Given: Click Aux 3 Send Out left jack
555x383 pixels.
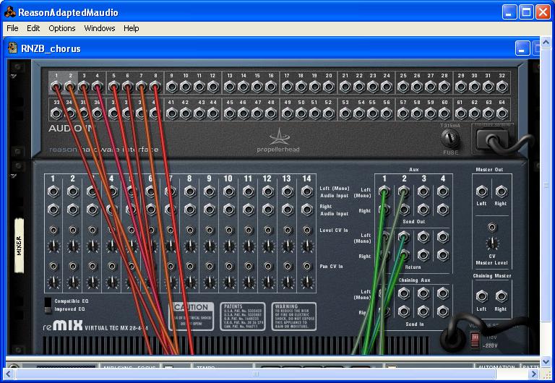Looking at the screenshot, I should coord(423,191).
